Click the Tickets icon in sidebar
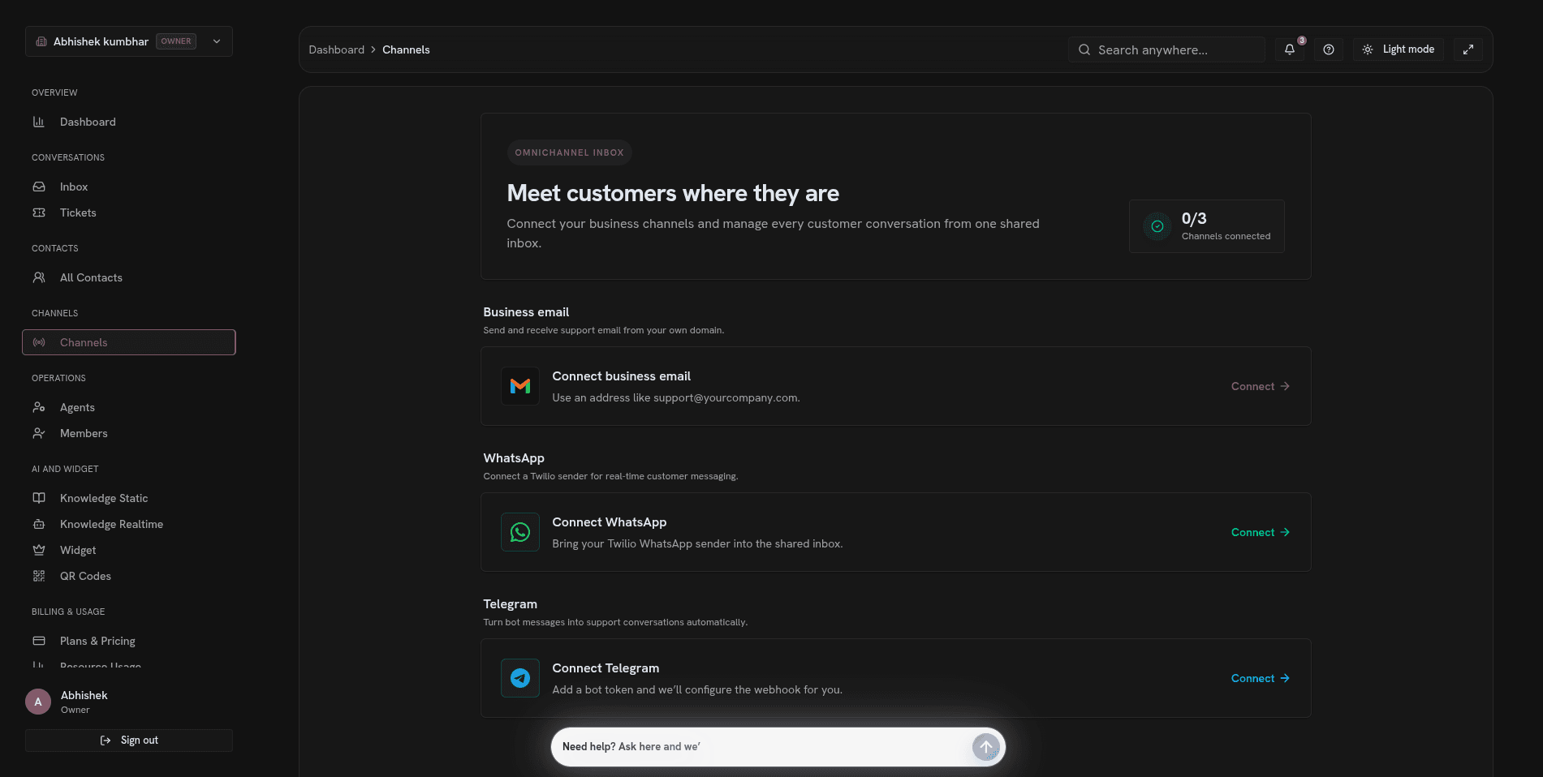1543x777 pixels. point(39,212)
